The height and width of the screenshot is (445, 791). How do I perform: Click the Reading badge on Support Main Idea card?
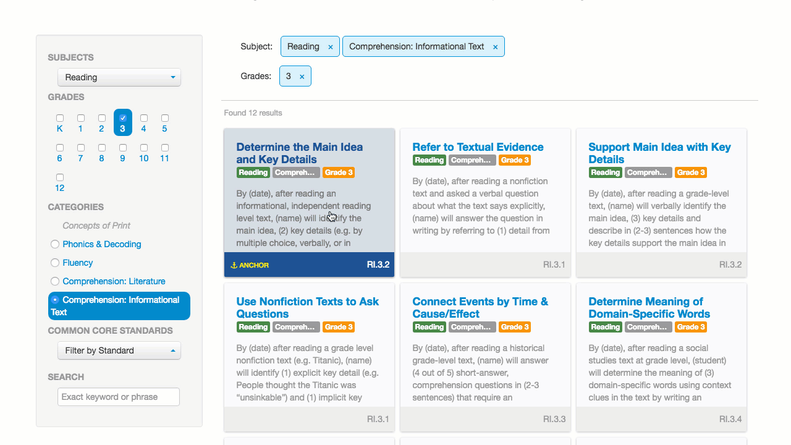point(605,172)
